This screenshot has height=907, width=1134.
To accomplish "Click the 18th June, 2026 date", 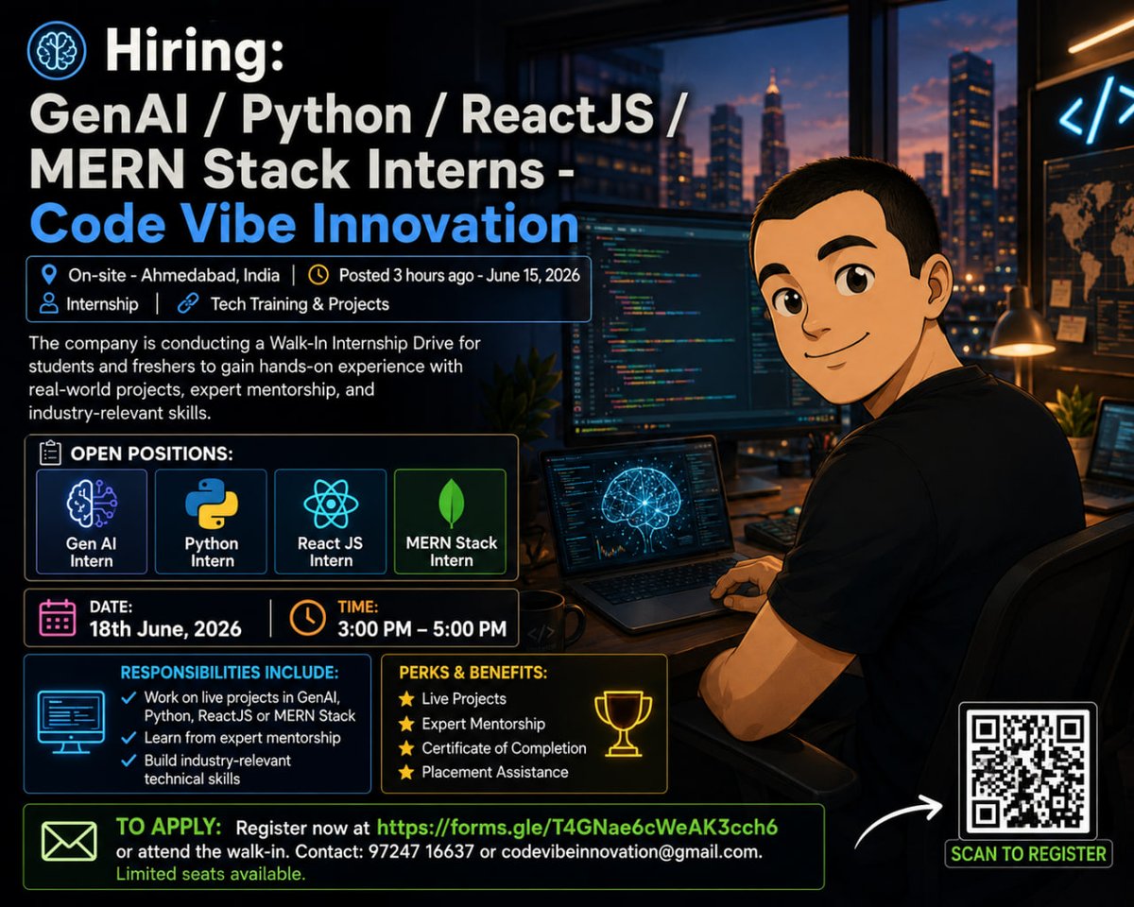I will pos(165,628).
